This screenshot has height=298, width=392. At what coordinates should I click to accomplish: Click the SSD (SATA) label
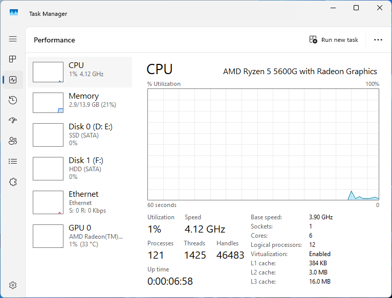pos(84,135)
